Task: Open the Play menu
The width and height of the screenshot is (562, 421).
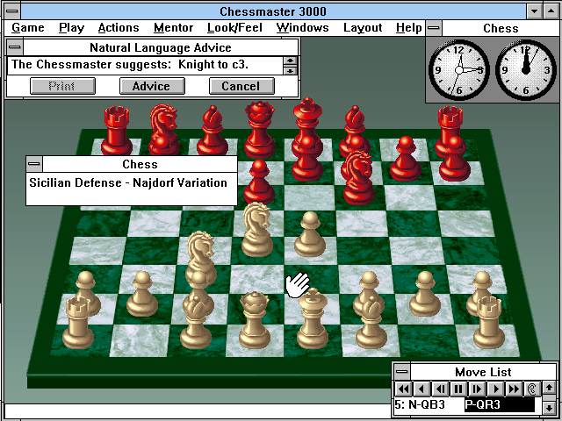Action: click(72, 27)
